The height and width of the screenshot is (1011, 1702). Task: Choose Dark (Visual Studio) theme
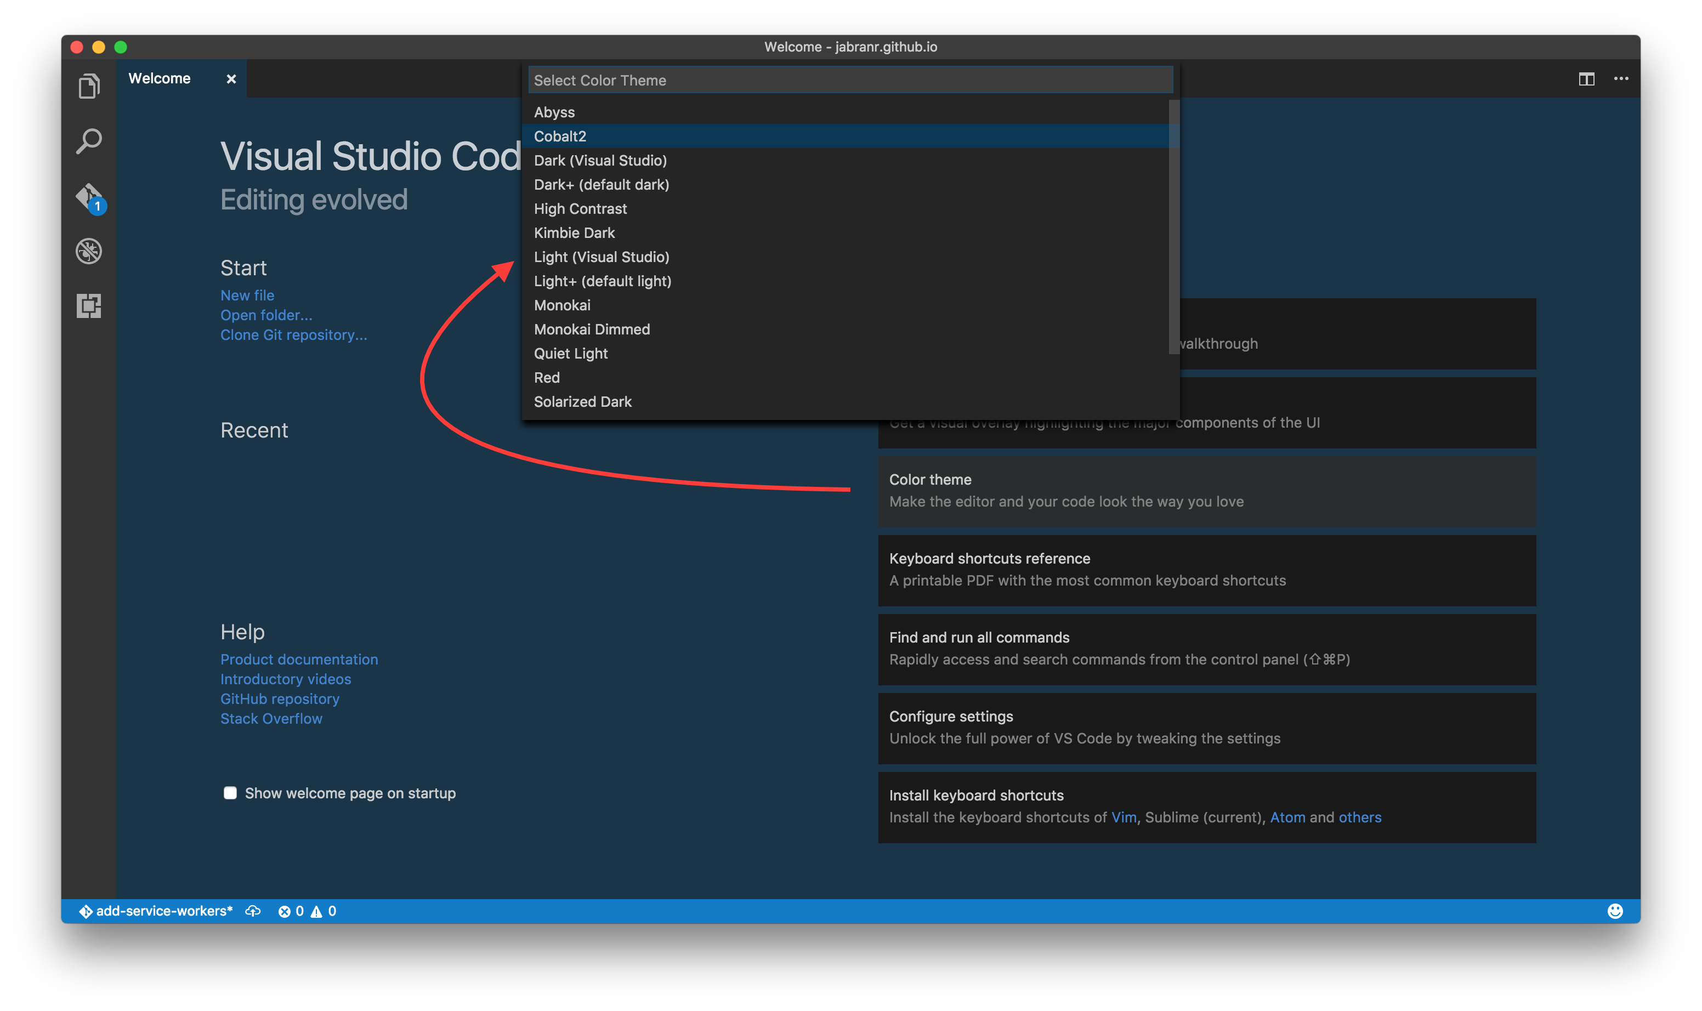coord(845,160)
